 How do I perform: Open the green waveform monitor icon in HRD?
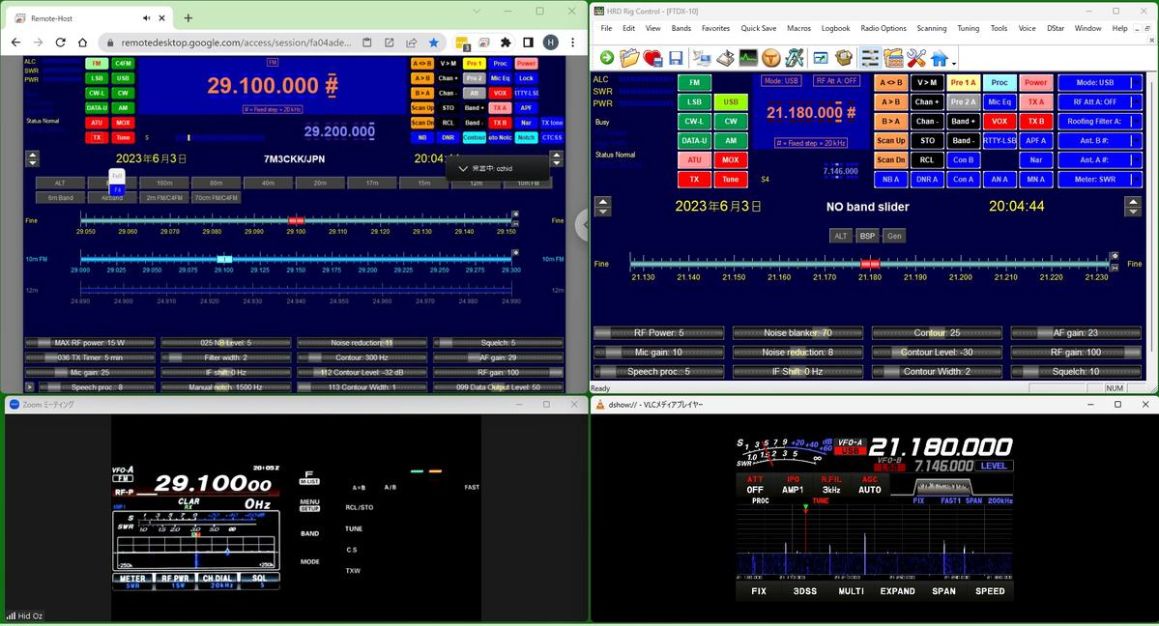coord(748,58)
